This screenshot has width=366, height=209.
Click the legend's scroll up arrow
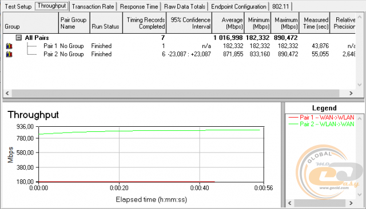[x=360, y=118]
